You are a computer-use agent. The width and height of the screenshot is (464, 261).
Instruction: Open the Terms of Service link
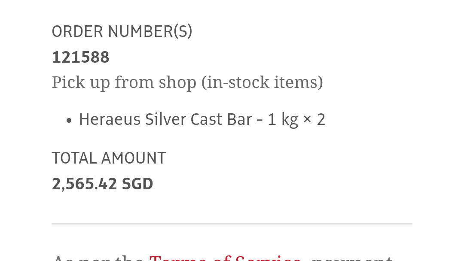coord(225,258)
